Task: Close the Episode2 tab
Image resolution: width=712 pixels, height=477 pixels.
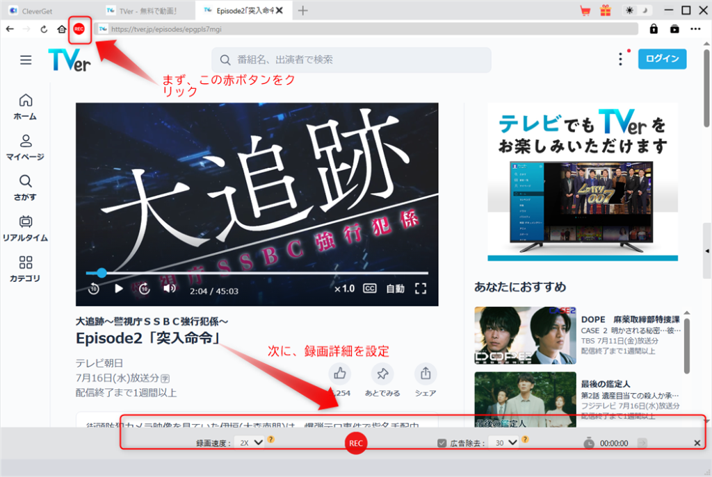Action: [280, 10]
